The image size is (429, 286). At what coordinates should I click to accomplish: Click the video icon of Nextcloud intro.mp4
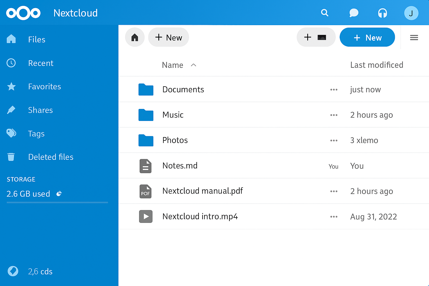146,216
